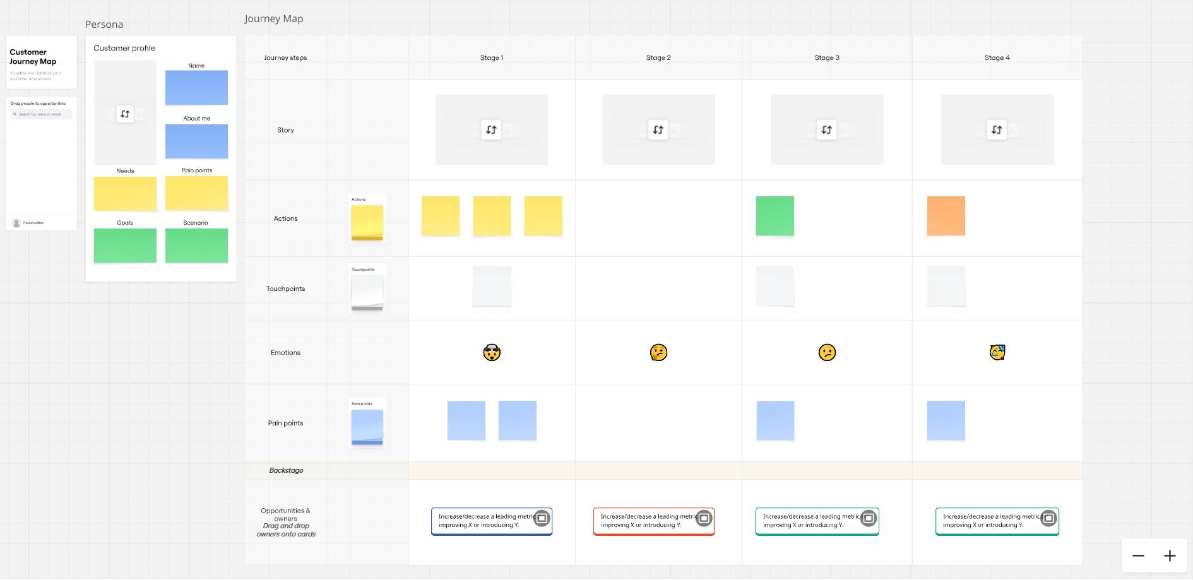Select the dizzy-face emoji in Stage 1 Emotions

tap(492, 352)
